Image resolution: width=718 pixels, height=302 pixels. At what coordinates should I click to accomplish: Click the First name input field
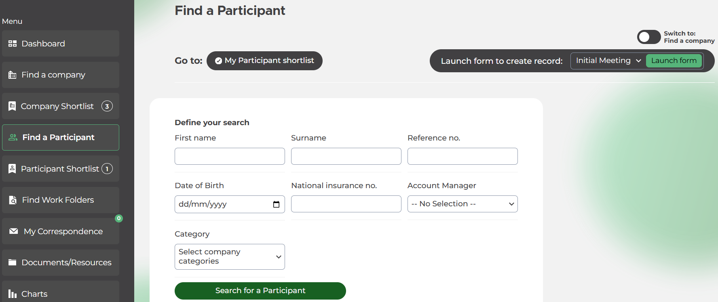(x=230, y=156)
